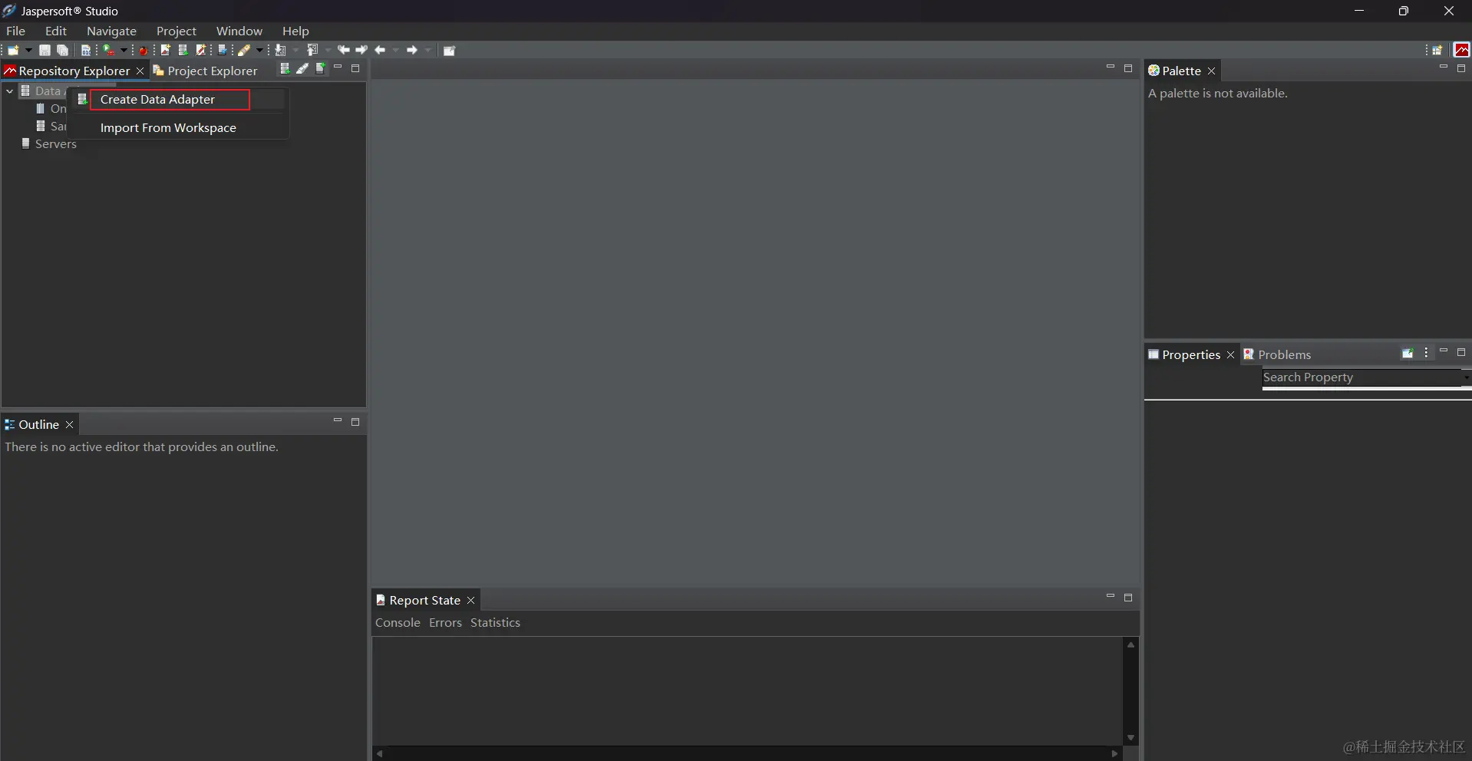Click the New Data Adapter toolbar icon
The height and width of the screenshot is (761, 1472).
tap(183, 50)
